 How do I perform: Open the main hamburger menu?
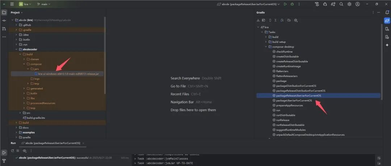point(12,4)
